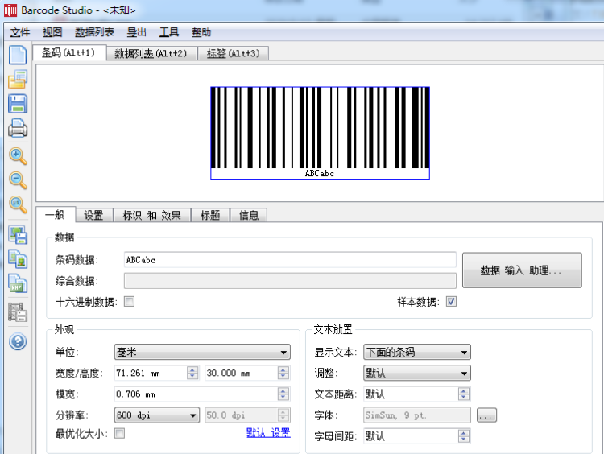Screen dimensions: 604x454
Task: Click the Print icon in sidebar
Action: pyautogui.click(x=17, y=128)
